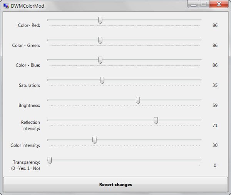Click the 'Saturation:' label
The height and width of the screenshot is (195, 231).
tap(29, 85)
